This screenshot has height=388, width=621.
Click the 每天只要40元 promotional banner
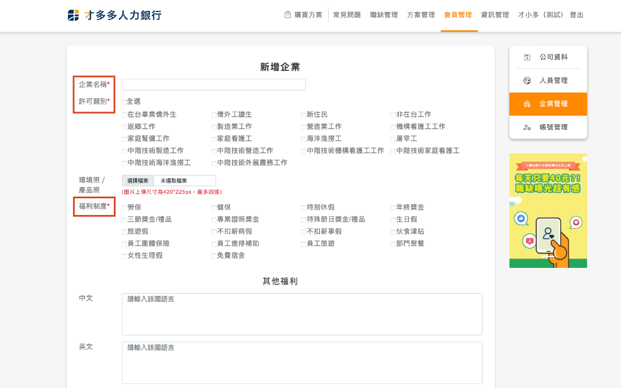pyautogui.click(x=548, y=210)
